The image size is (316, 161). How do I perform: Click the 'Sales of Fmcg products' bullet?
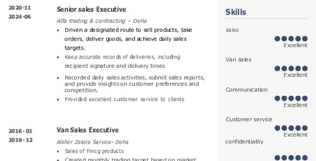click(x=94, y=151)
